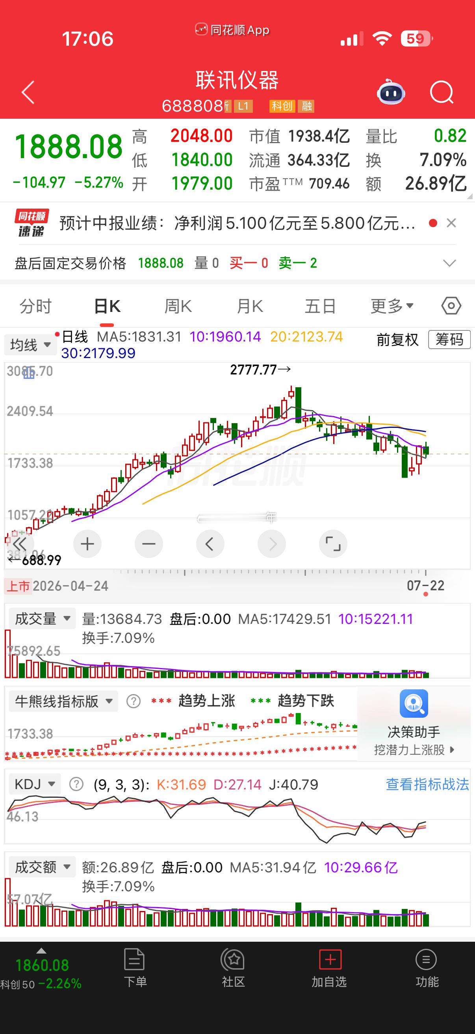Select the 日K tab
This screenshot has width=475, height=1034.
coord(107,306)
